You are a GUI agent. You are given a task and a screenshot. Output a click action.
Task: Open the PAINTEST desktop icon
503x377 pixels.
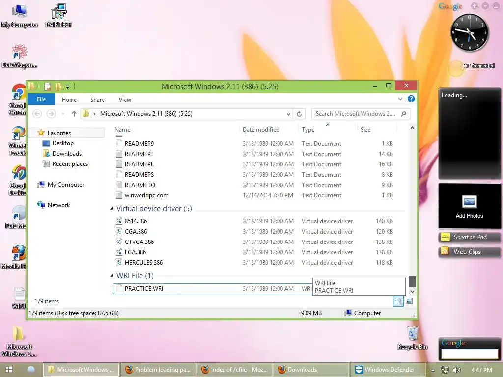[x=58, y=16]
